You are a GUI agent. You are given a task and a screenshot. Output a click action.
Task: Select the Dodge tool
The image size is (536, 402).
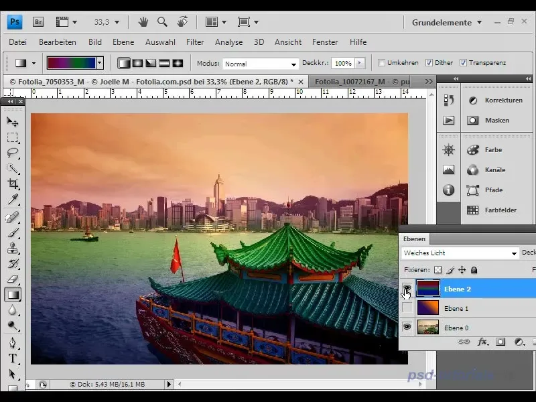click(x=13, y=326)
